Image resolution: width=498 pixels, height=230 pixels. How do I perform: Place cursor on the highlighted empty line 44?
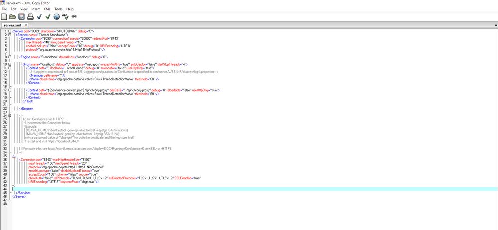(254, 189)
